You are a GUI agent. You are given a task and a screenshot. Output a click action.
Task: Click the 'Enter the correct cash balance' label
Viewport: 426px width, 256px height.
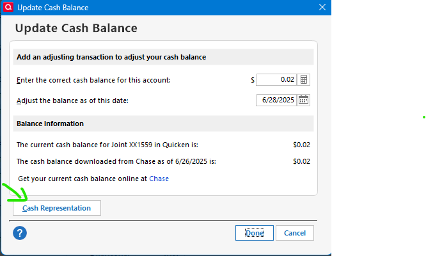93,80
